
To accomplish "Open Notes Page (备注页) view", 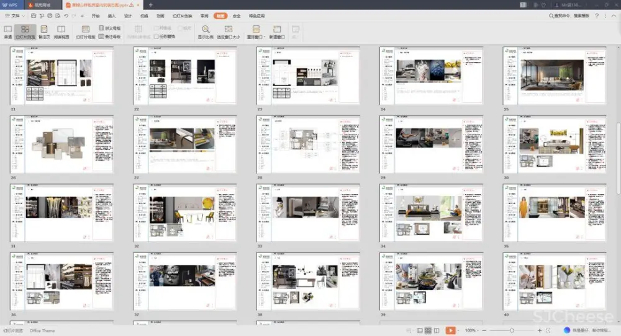I will [44, 32].
